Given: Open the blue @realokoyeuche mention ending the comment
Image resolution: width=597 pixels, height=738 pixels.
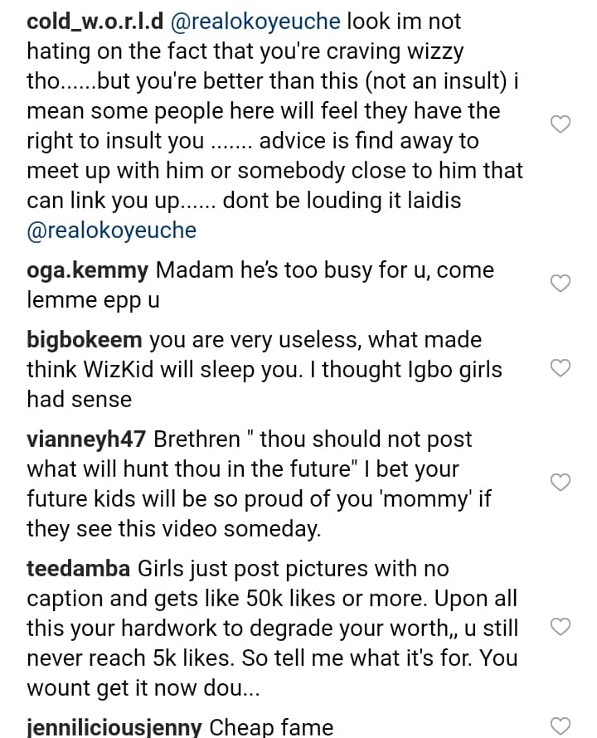Looking at the screenshot, I should tap(112, 231).
